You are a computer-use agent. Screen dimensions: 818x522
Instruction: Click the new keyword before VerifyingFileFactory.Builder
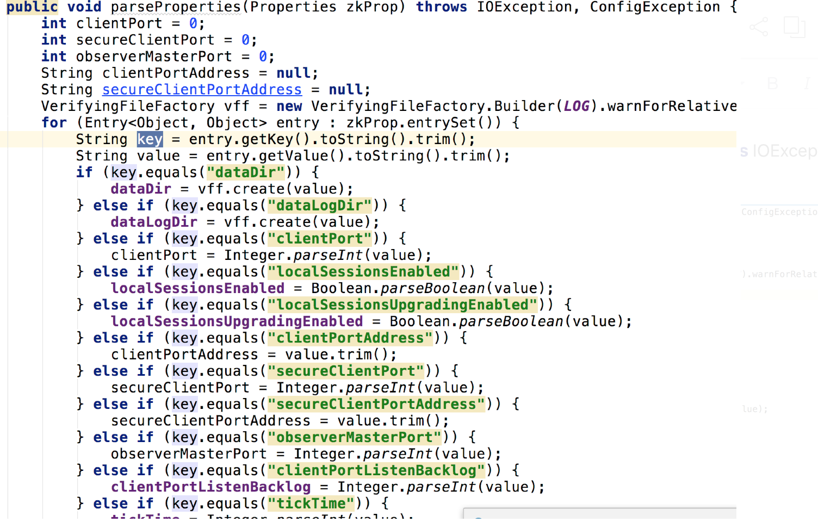(x=289, y=106)
